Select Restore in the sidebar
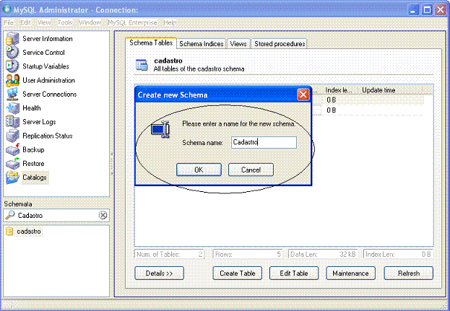The width and height of the screenshot is (450, 311). pos(33,163)
